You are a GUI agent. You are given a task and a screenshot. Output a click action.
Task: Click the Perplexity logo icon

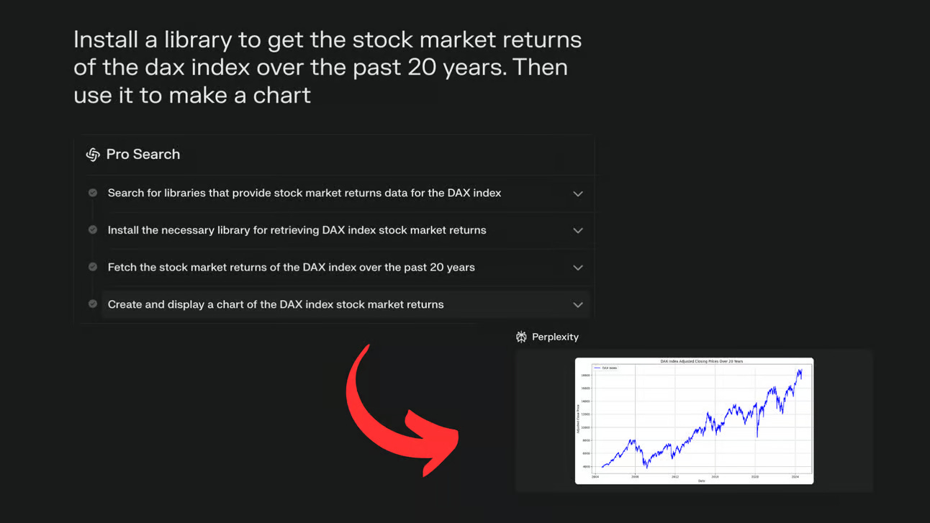522,337
